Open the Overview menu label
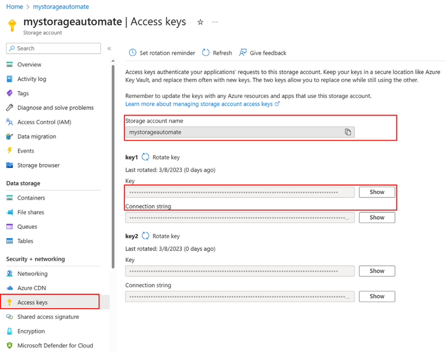 click(x=29, y=65)
